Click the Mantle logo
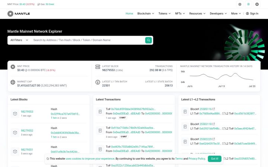268x167 pixels. [x=19, y=14]
